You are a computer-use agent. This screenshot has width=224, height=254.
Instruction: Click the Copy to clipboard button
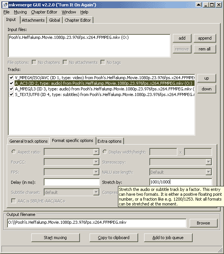(113, 238)
